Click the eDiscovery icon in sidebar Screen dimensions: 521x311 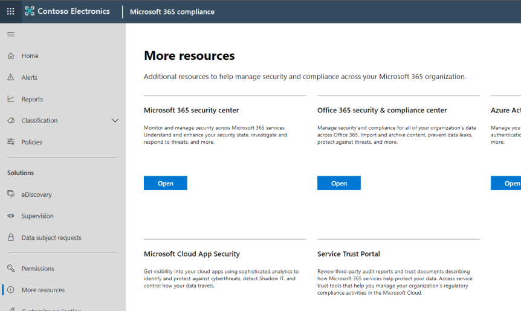[11, 194]
